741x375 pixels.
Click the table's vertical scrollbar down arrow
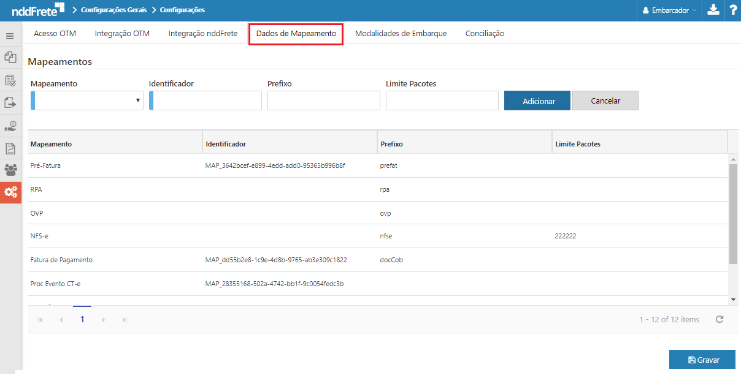click(x=734, y=299)
